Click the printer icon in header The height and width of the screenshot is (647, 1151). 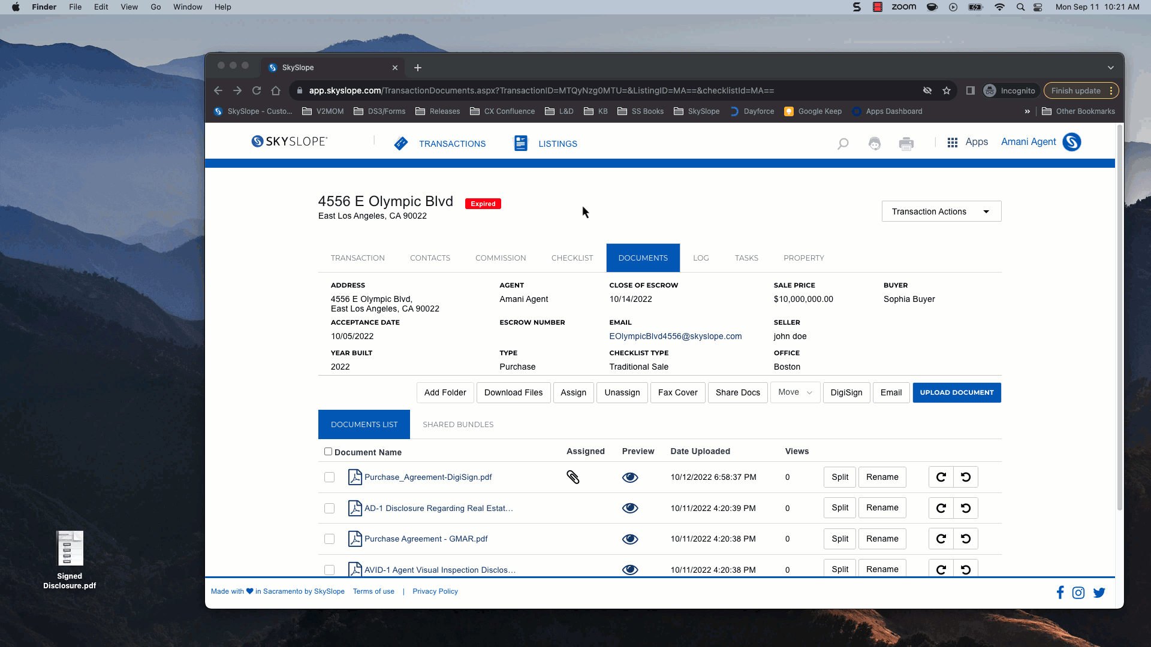coord(906,144)
